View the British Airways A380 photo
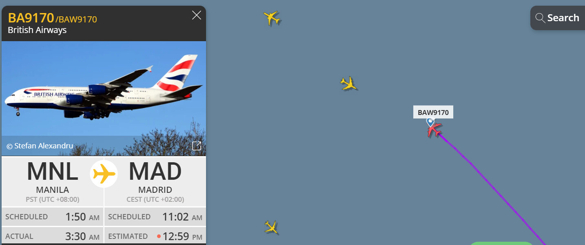The image size is (585, 245). coord(104,98)
